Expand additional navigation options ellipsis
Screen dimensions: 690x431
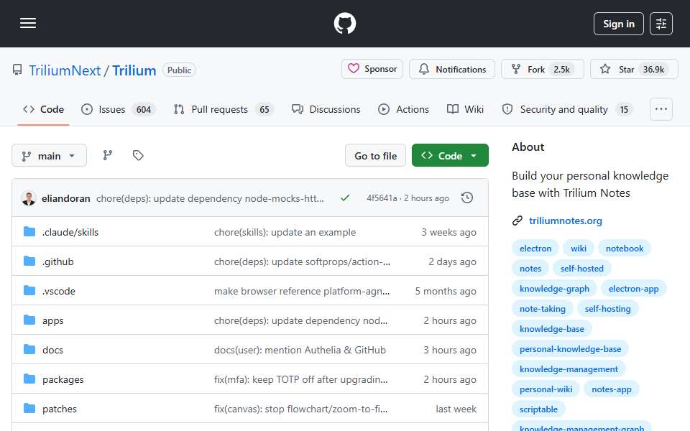click(661, 109)
